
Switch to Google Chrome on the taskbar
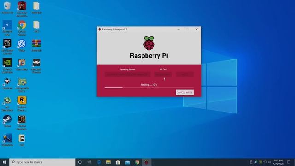pyautogui.click(x=137, y=162)
